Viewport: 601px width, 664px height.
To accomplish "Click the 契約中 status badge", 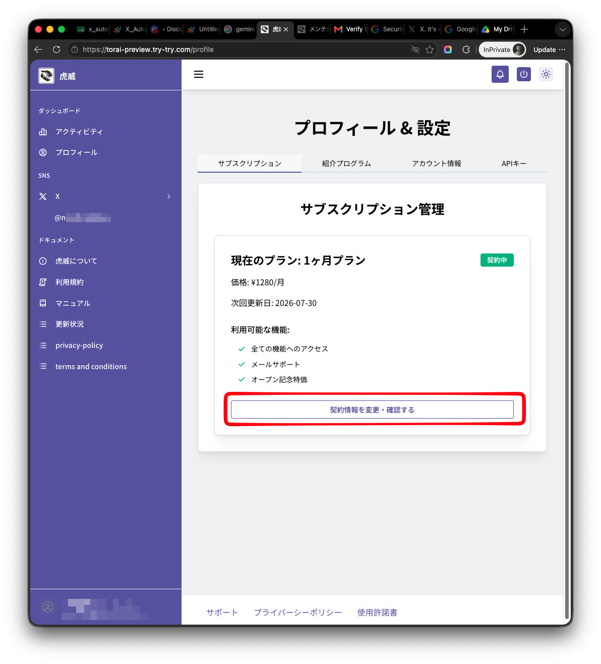I will [497, 260].
